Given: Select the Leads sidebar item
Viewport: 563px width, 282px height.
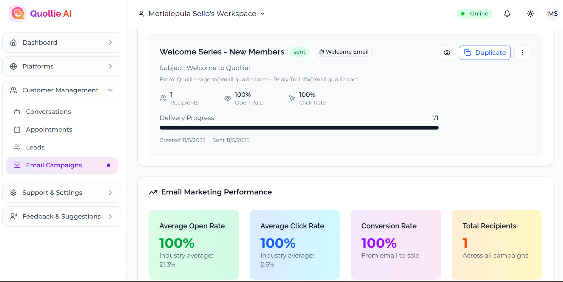Looking at the screenshot, I should (35, 147).
